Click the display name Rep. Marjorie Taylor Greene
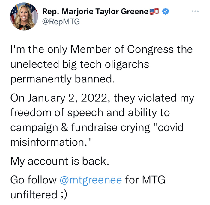This screenshot has height=205, width=210. tap(95, 12)
